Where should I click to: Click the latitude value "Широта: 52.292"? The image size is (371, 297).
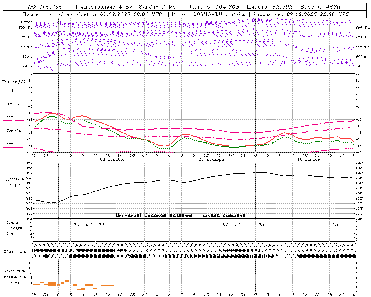coord(270,7)
